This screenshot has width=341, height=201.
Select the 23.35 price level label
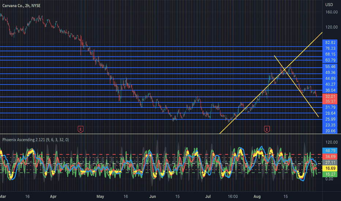tap(330, 125)
